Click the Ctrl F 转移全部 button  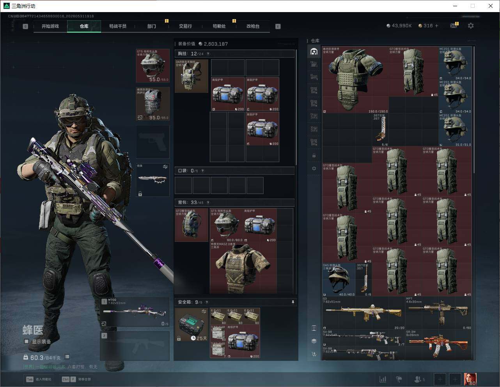pyautogui.click(x=76, y=379)
